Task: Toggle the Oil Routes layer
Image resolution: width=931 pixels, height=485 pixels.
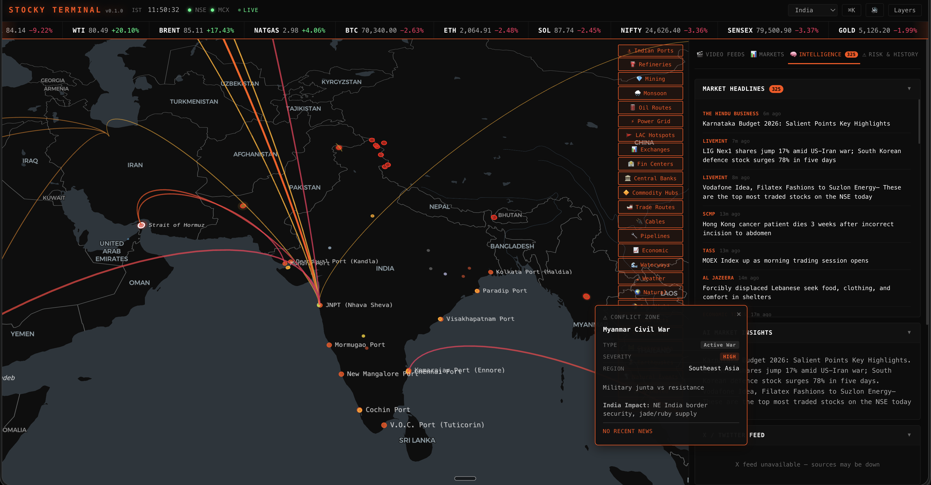Action: [x=650, y=107]
